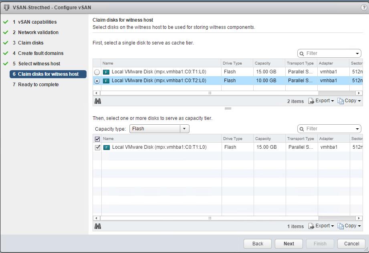Click the Cancel button
369x253 pixels.
[351, 243]
